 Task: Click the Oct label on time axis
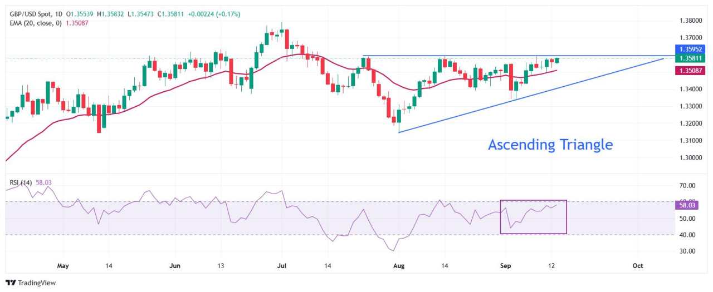tap(638, 266)
